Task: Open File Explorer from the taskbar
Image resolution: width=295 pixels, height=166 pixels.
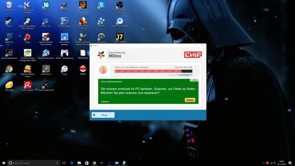Action: coord(79,163)
